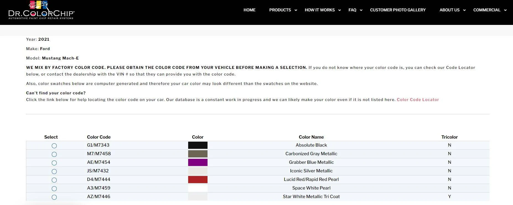This screenshot has height=205, width=513.
Task: Go to the HOME menu item
Action: click(249, 10)
